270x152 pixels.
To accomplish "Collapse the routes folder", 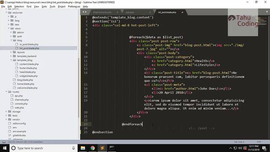I will coord(6,92).
